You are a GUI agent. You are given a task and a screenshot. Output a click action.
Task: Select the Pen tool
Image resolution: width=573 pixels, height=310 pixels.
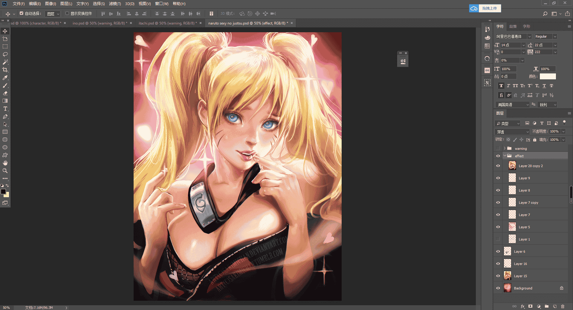coord(5,116)
